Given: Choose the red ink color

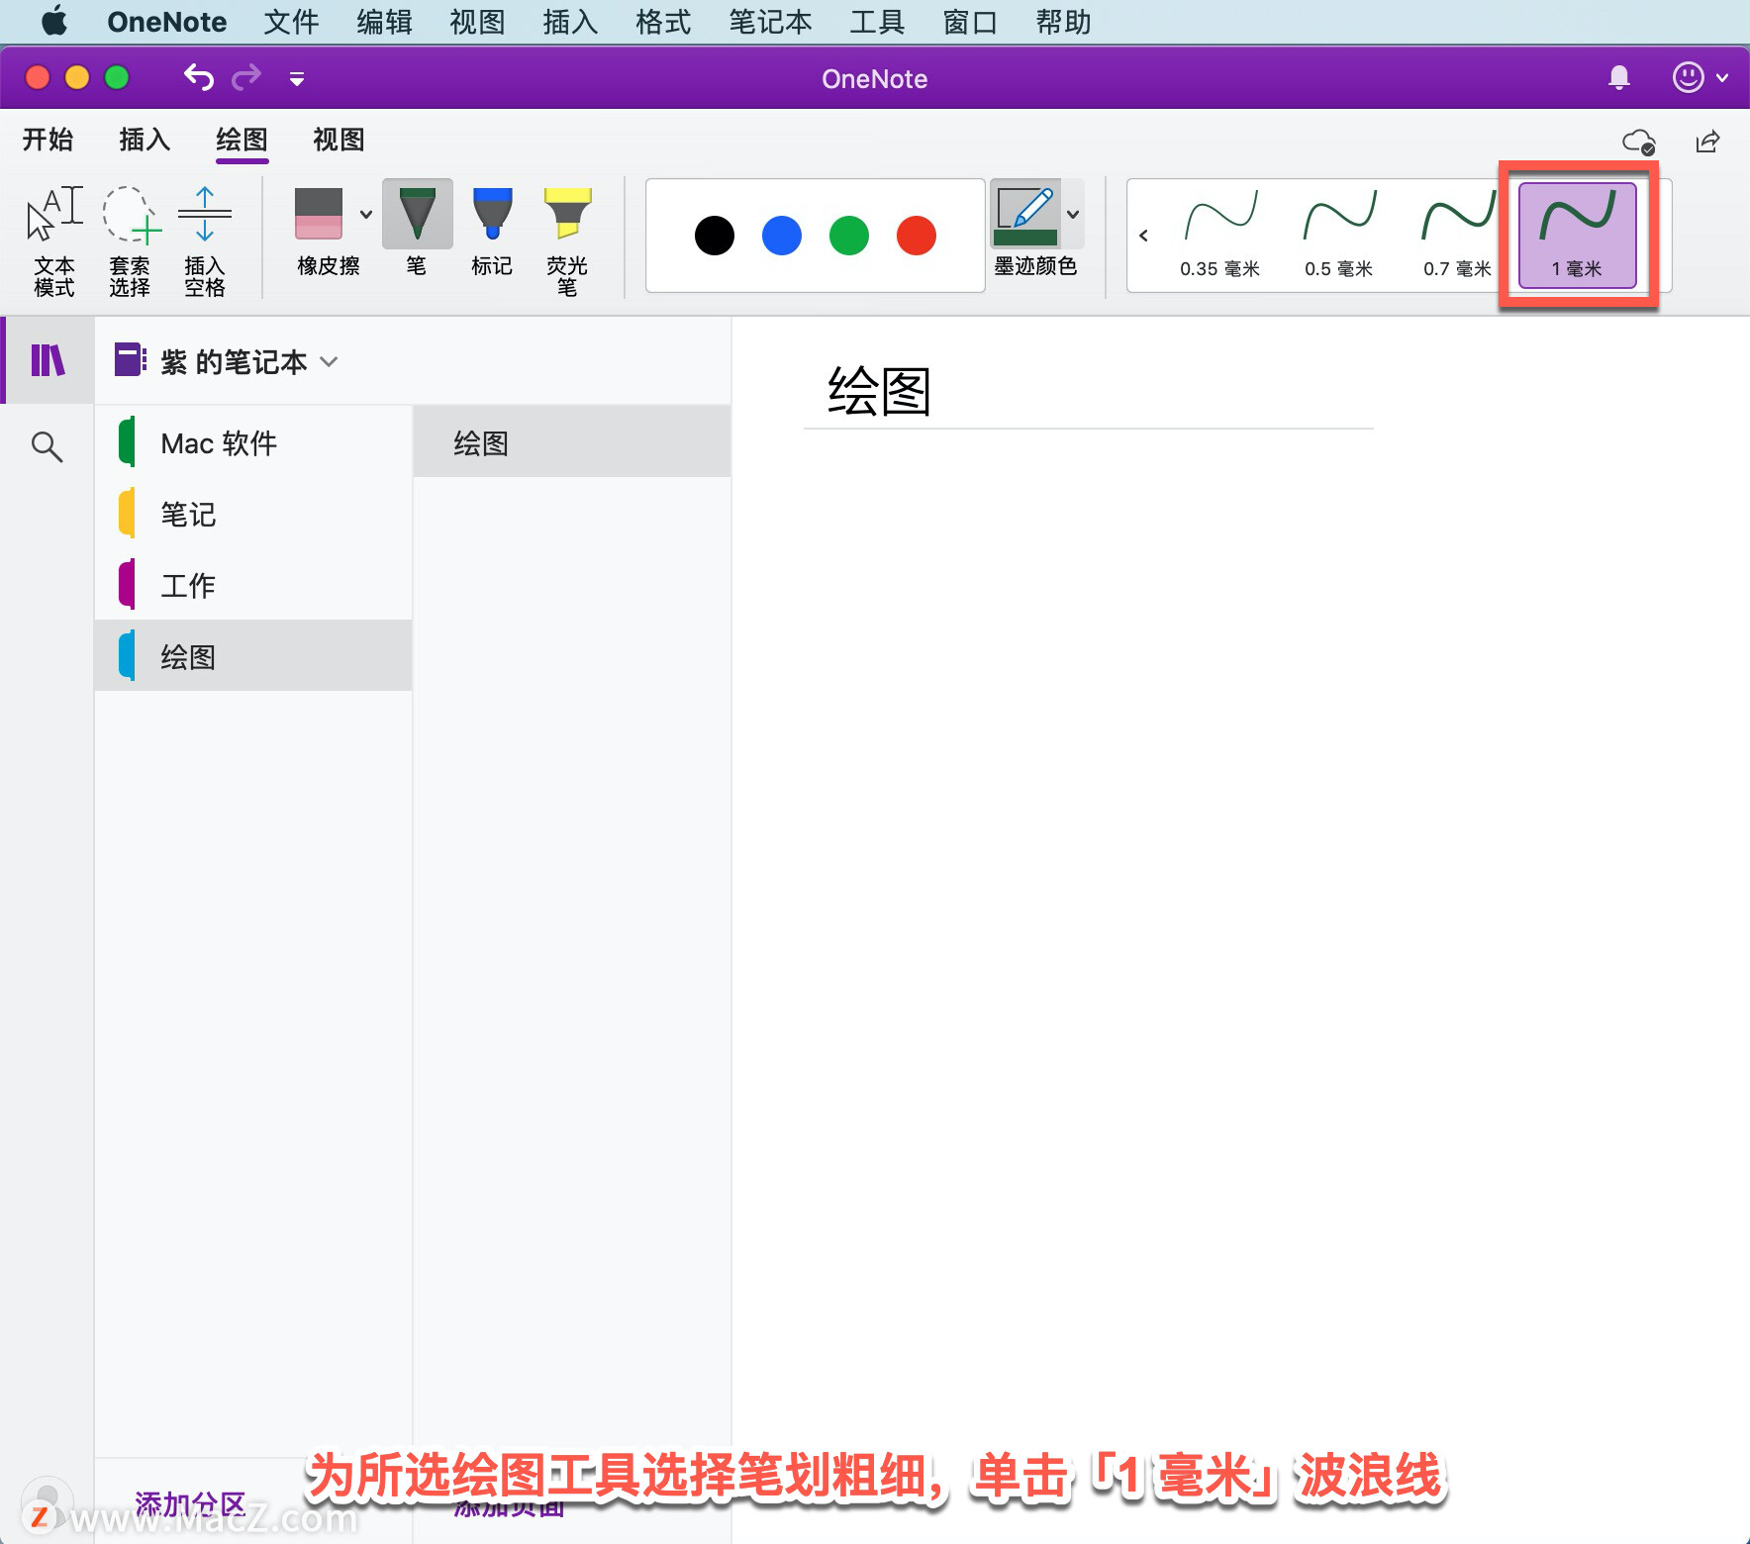Looking at the screenshot, I should (917, 236).
